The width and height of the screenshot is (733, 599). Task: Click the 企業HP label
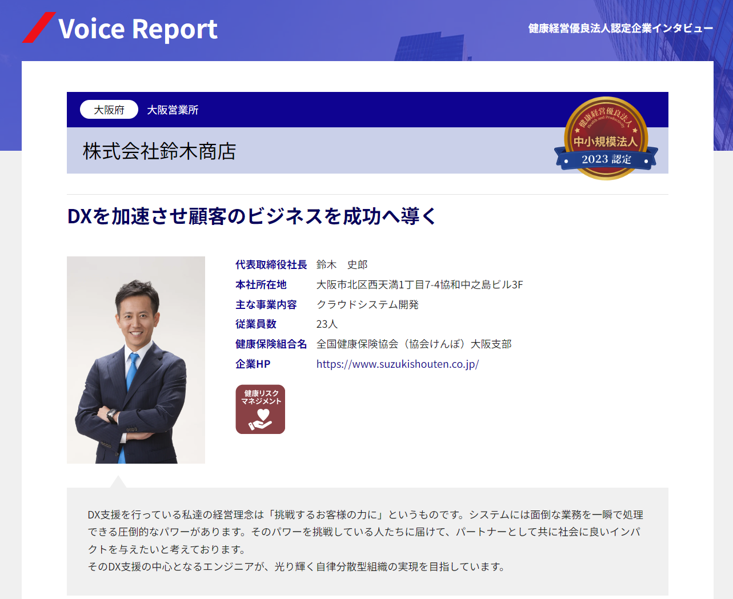pos(253,364)
